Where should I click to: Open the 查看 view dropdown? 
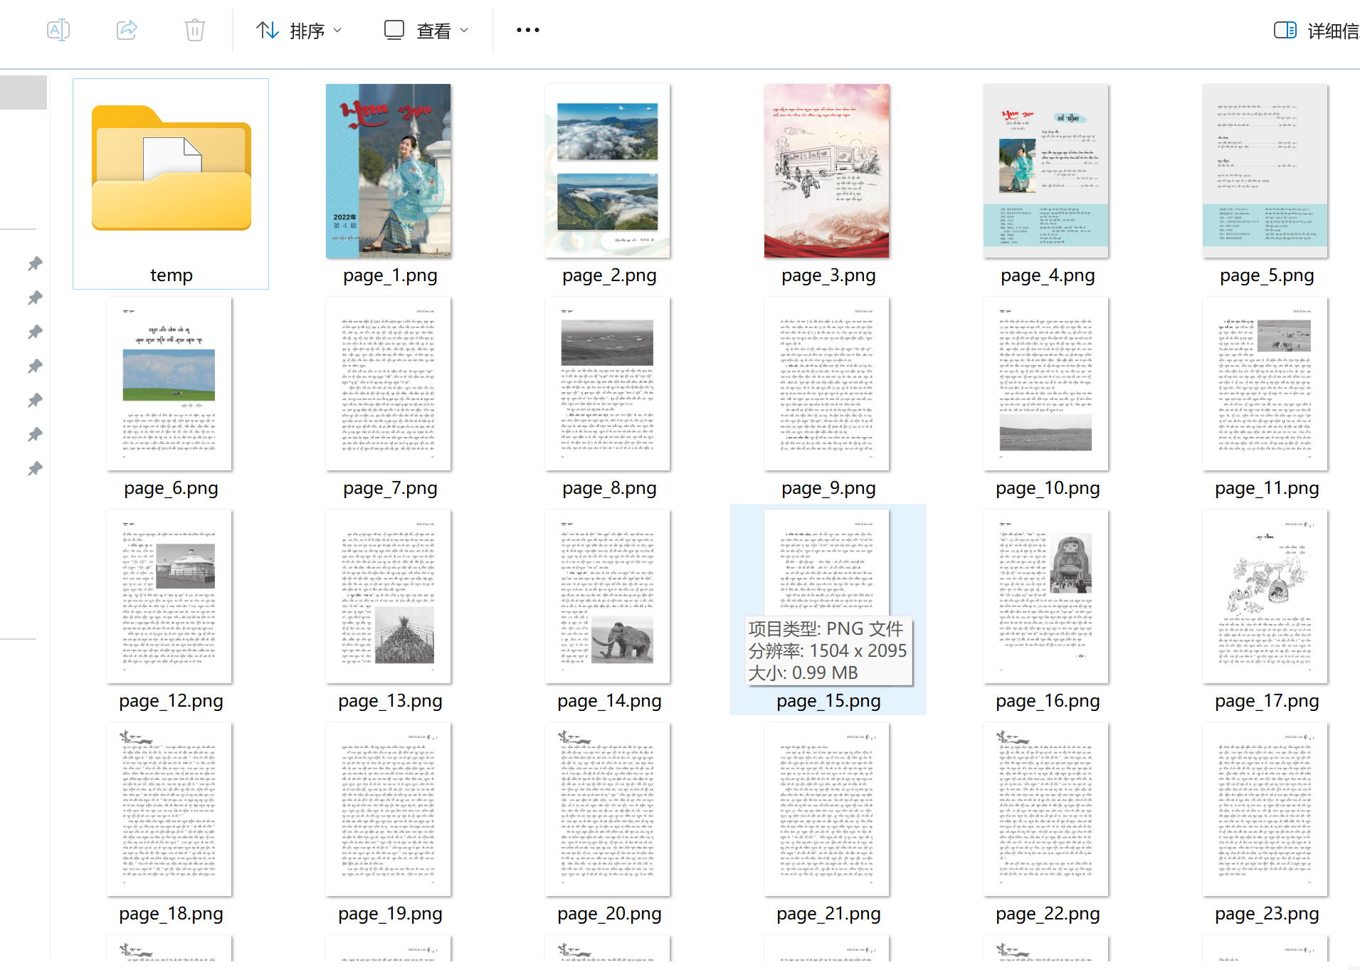(426, 31)
